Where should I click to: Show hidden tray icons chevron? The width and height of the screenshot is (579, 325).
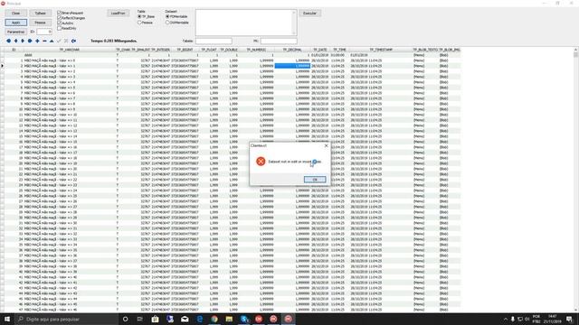[x=505, y=319]
